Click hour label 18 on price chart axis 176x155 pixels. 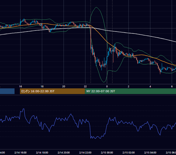[x=42, y=87]
